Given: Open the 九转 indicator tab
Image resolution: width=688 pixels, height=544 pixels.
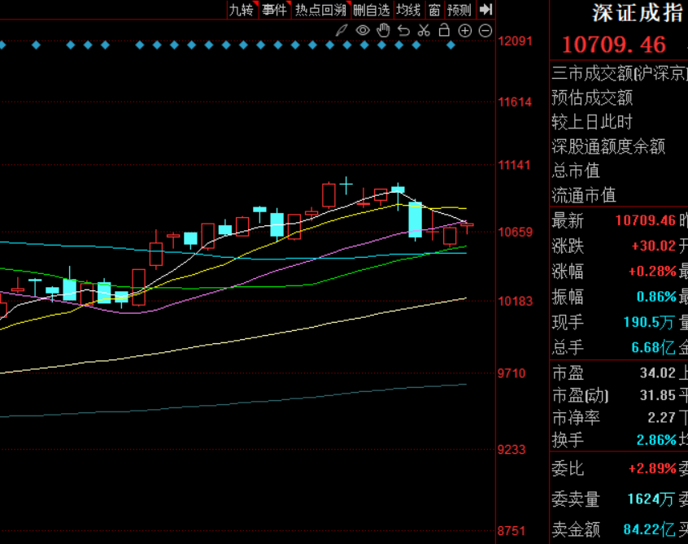Looking at the screenshot, I should point(242,10).
